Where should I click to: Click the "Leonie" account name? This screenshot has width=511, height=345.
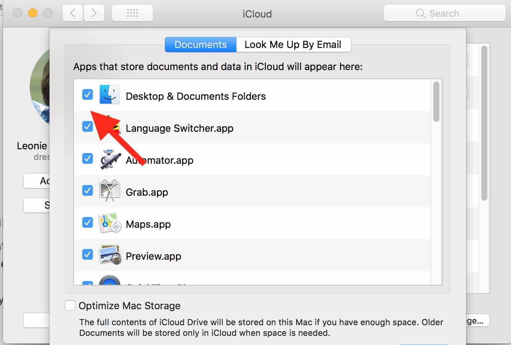pos(32,146)
